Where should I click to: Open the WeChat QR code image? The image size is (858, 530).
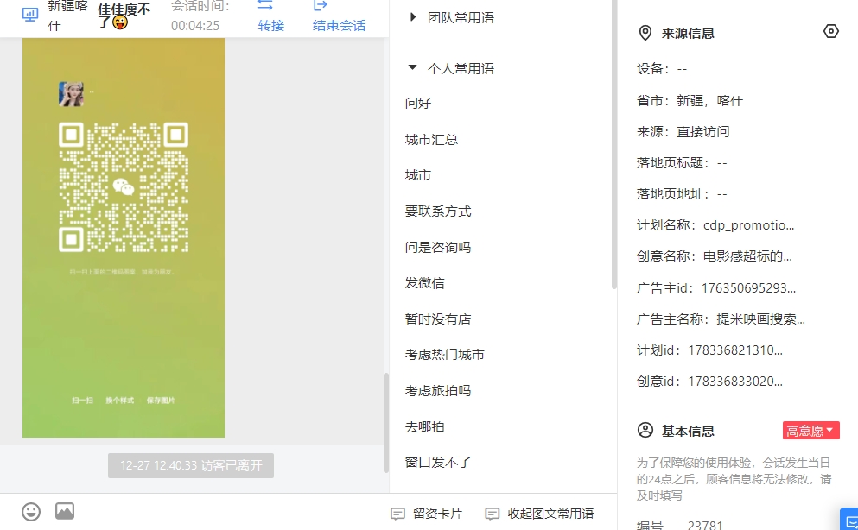[124, 237]
